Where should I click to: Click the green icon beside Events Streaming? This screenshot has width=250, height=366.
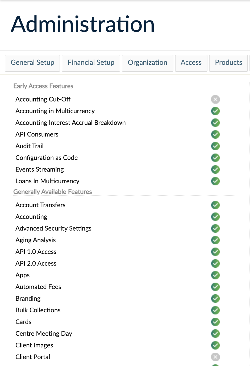[215, 169]
